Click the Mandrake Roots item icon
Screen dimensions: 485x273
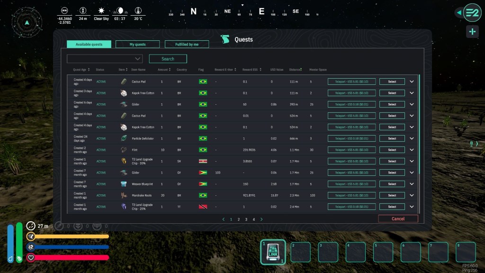click(124, 195)
